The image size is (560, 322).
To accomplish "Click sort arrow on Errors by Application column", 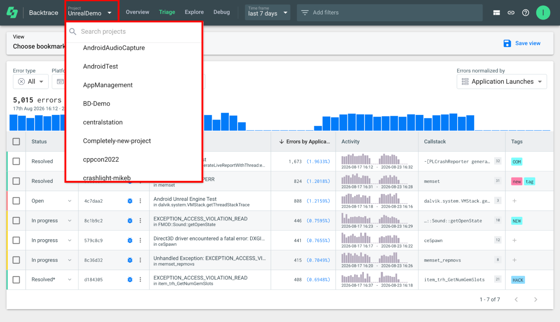I will [282, 142].
